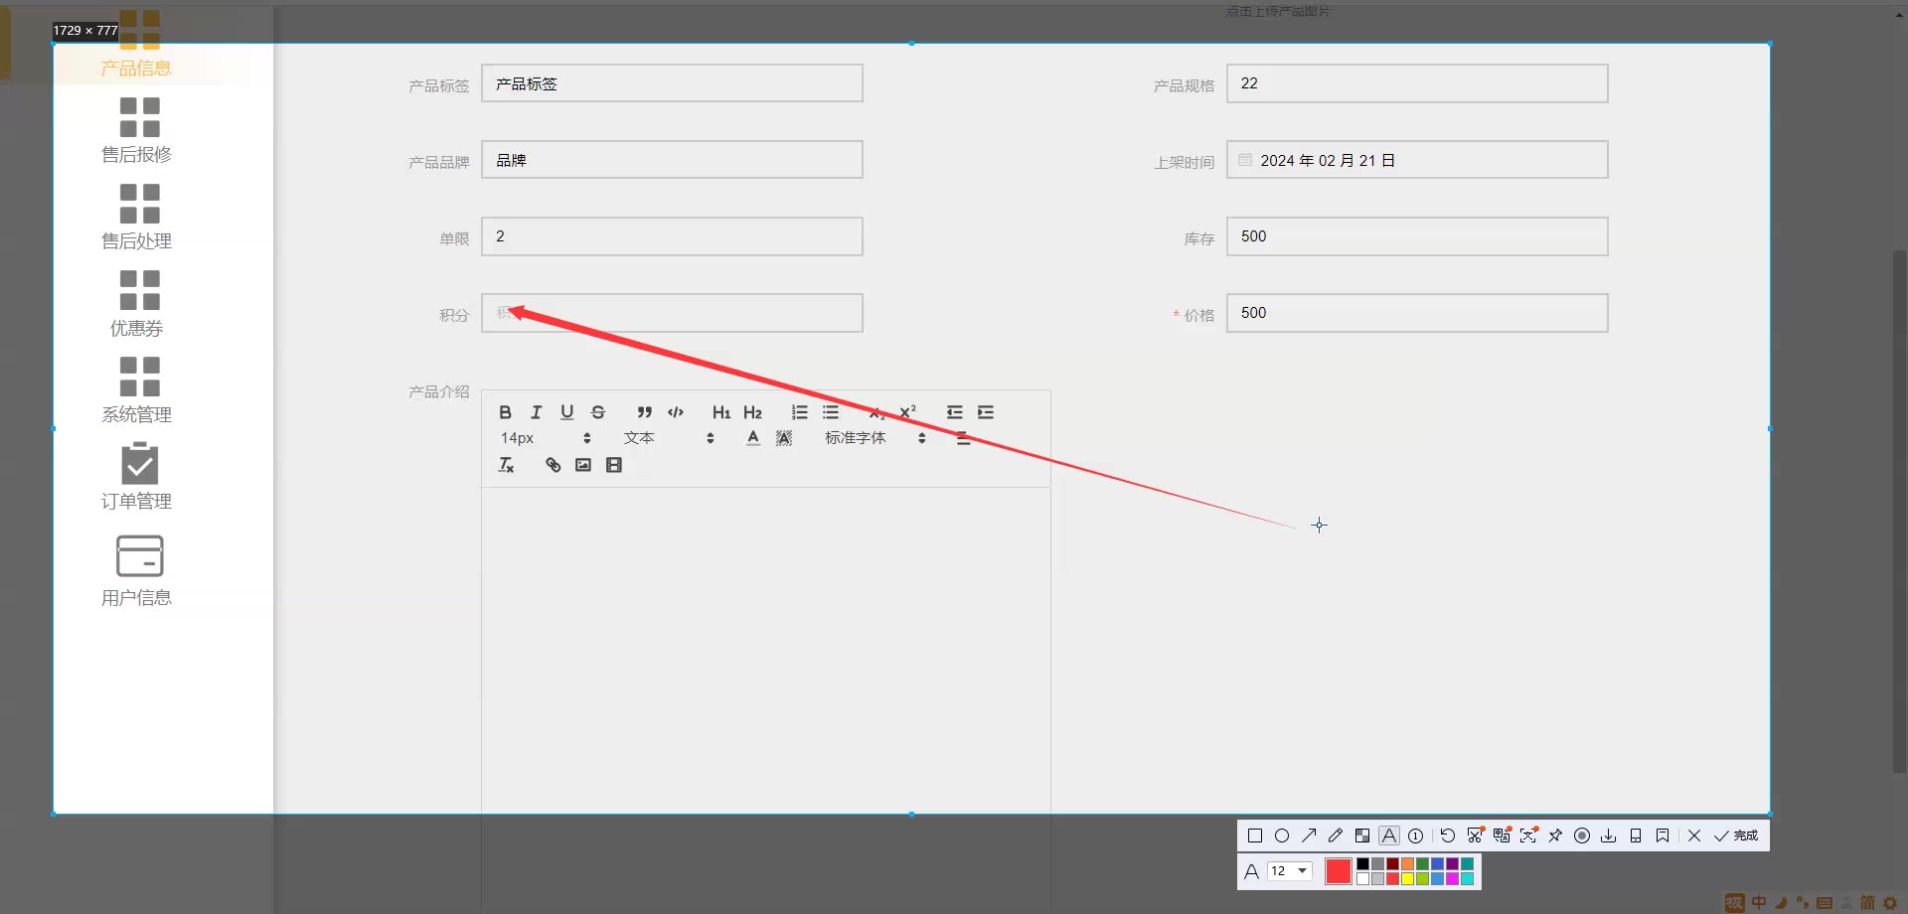The image size is (1908, 914).
Task: Click the 积分 input field
Action: coord(672,313)
